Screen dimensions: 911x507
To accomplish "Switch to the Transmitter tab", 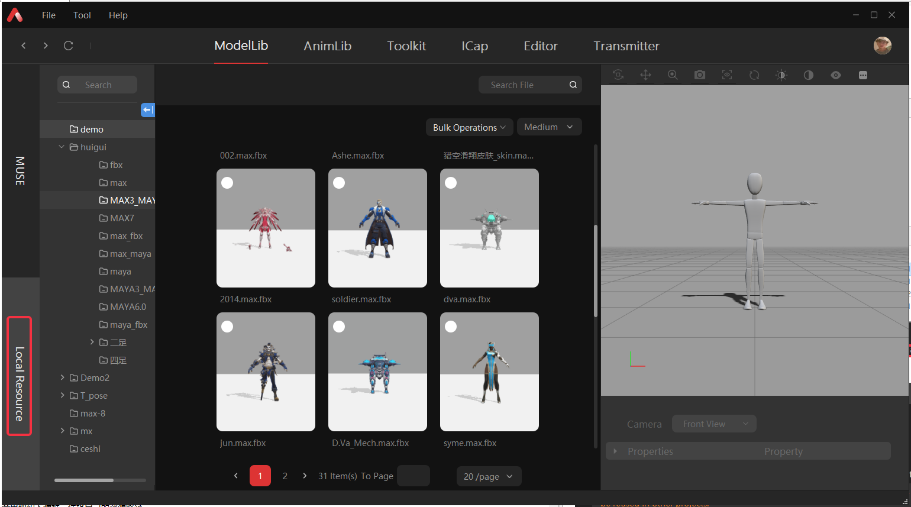I will 626,46.
